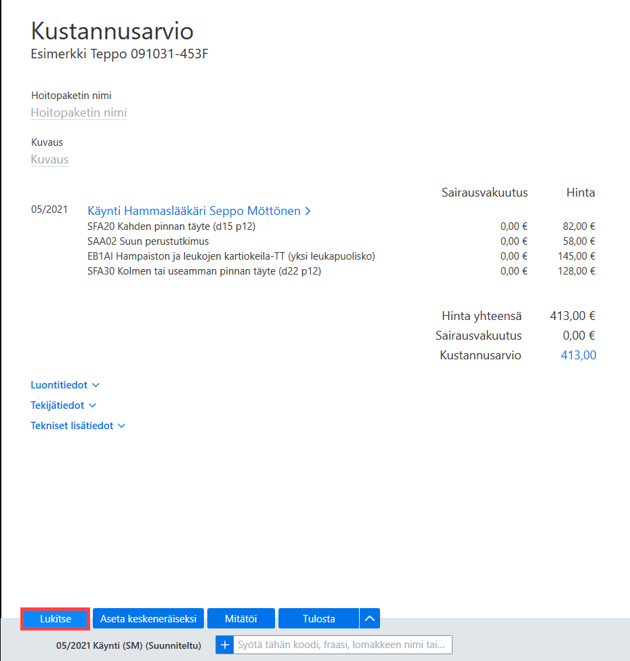630x661 pixels.
Task: Select the SAA02 Suun perustutkimus row
Action: point(341,241)
